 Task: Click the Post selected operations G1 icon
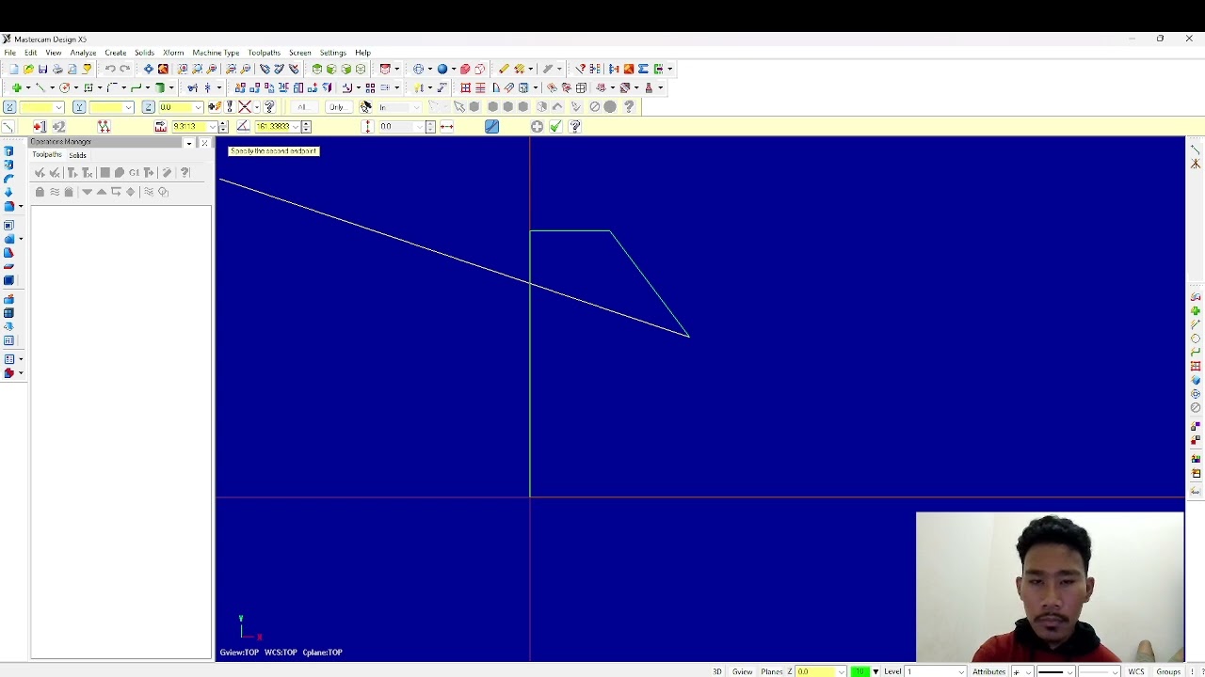pos(134,173)
